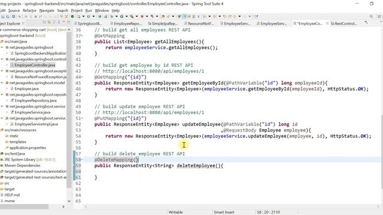Close the *EmployeeCo... editor tab

coord(327,23)
